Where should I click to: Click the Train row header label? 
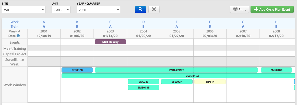[x=15, y=26]
